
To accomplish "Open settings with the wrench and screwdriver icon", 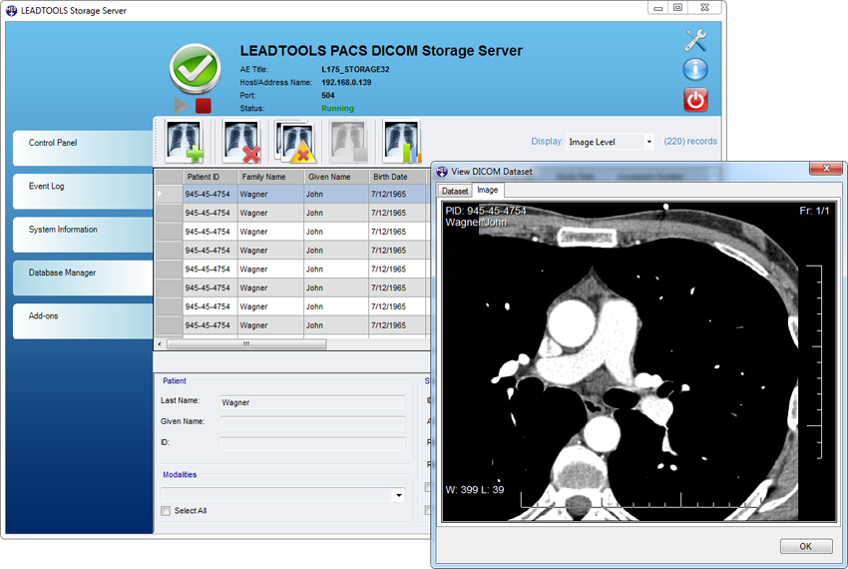I will click(695, 41).
